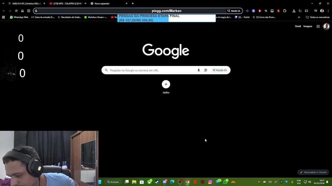Open the Windows Start menu
Viewport: 332px width, 186px height.
point(100,182)
